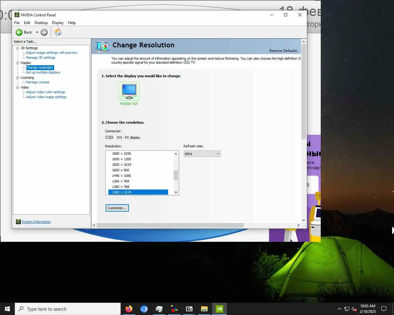The width and height of the screenshot is (394, 315).
Task: Select resolution 1600 × 1024
Action: tap(138, 165)
